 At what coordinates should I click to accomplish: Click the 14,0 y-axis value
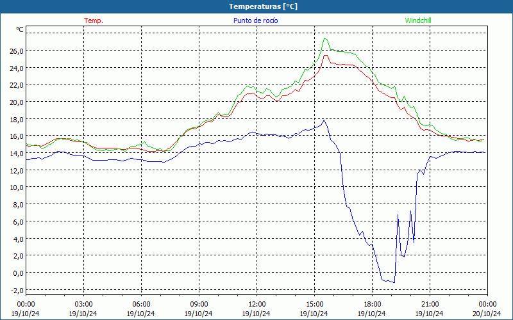click(17, 153)
